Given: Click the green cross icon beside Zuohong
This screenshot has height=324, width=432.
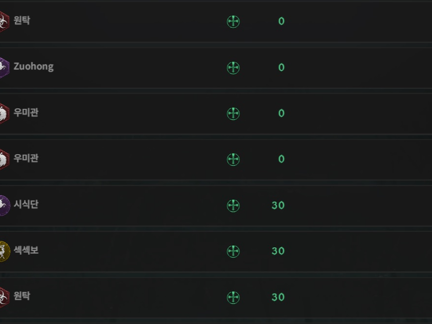Looking at the screenshot, I should (233, 67).
